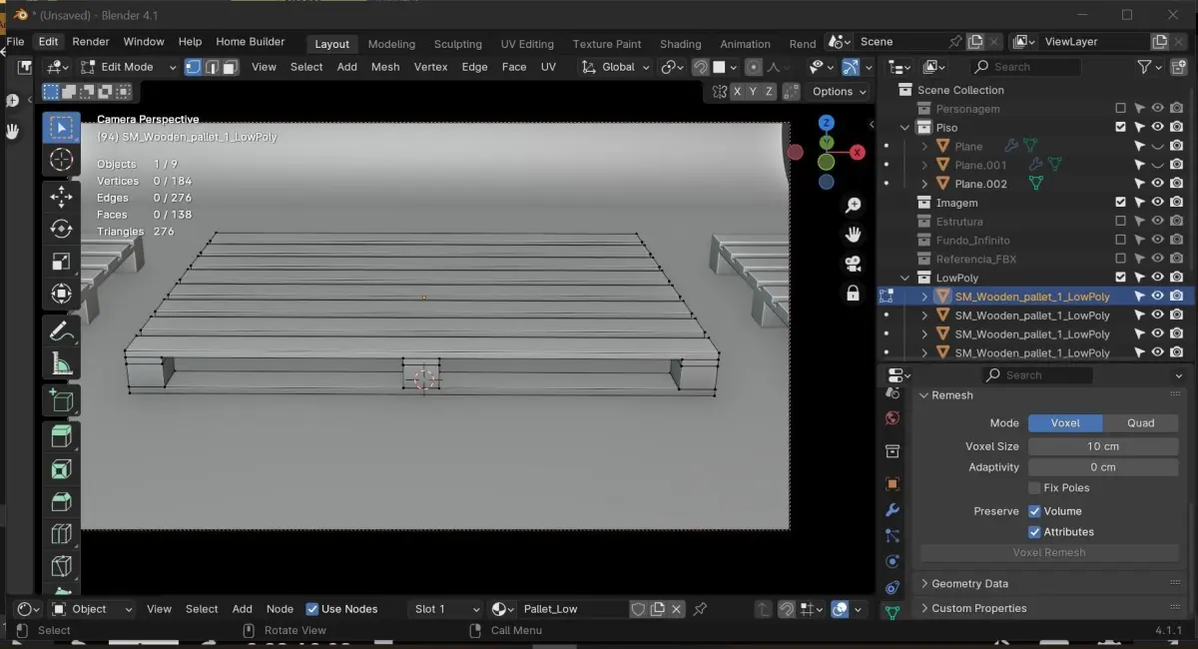Toggle camera view icon in viewport
1198x649 pixels.
point(853,264)
